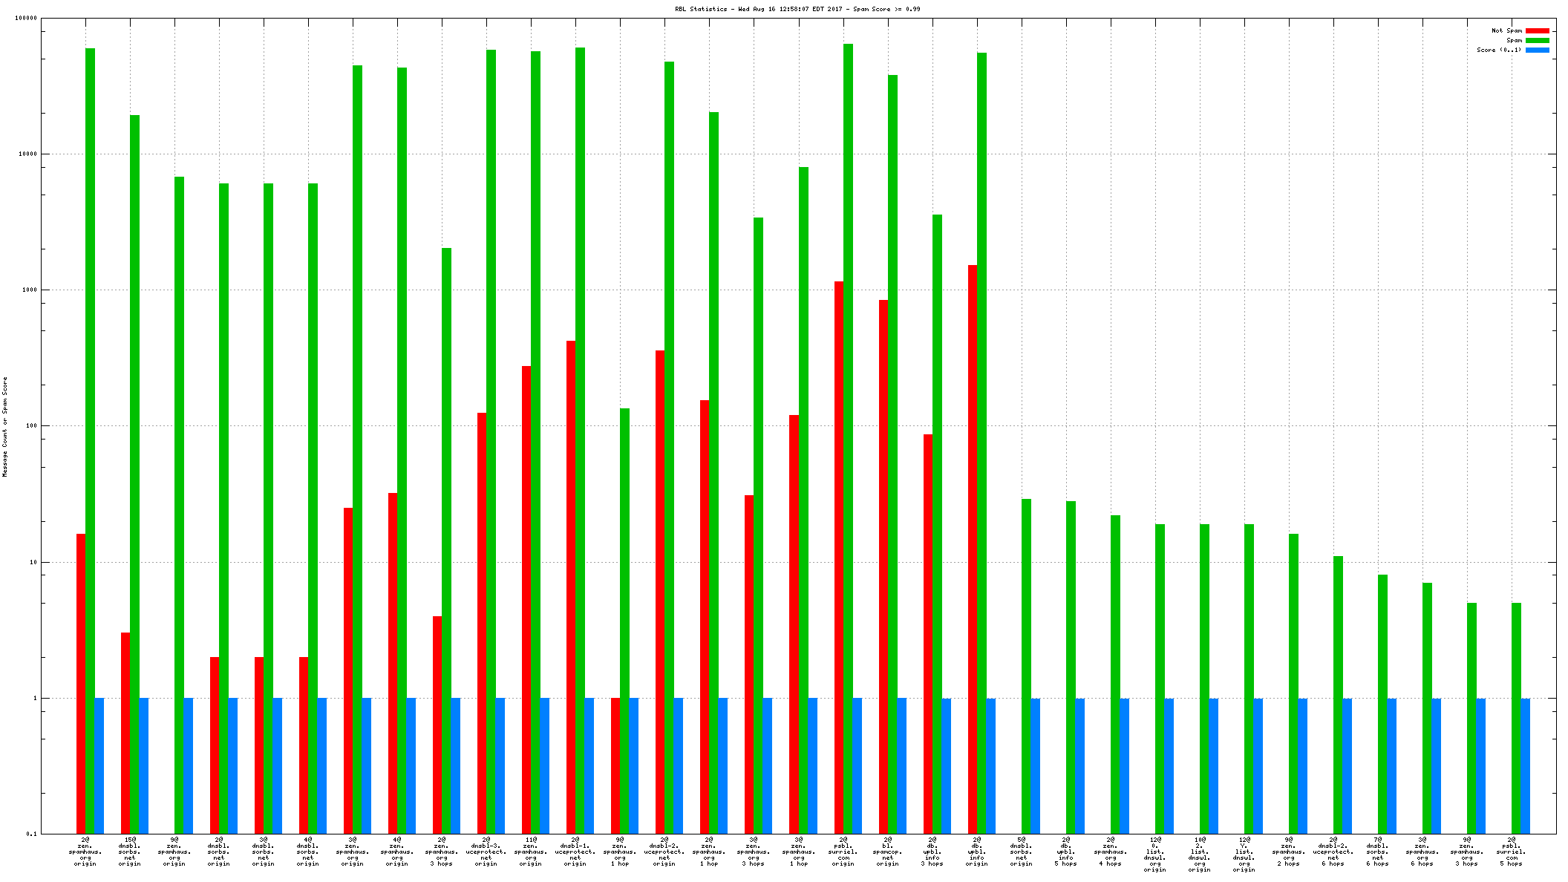
Task: Click the red Not Spam legend swatch
Action: (1537, 30)
